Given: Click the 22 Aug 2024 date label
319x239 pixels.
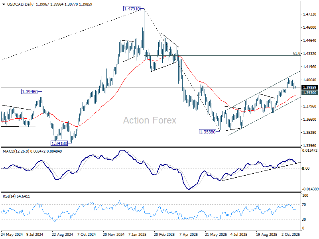Looking at the screenshot, I should pyautogui.click(x=63, y=235).
